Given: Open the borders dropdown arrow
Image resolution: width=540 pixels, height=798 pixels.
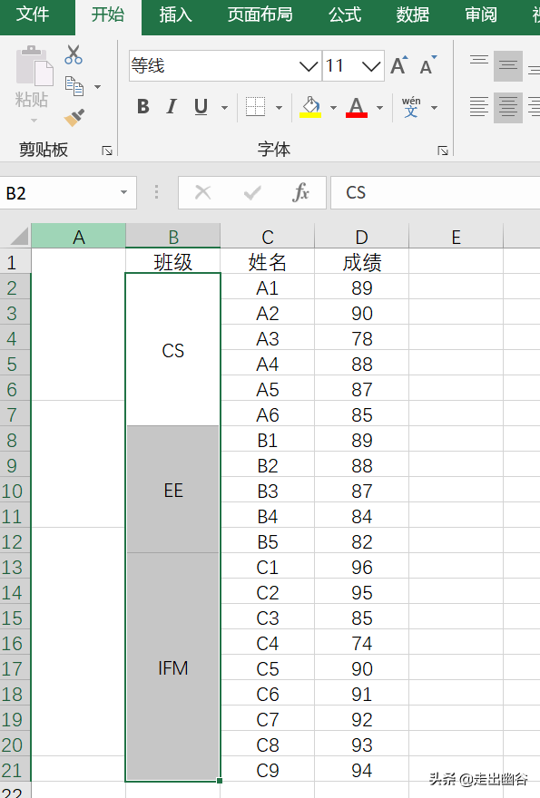Looking at the screenshot, I should [280, 107].
